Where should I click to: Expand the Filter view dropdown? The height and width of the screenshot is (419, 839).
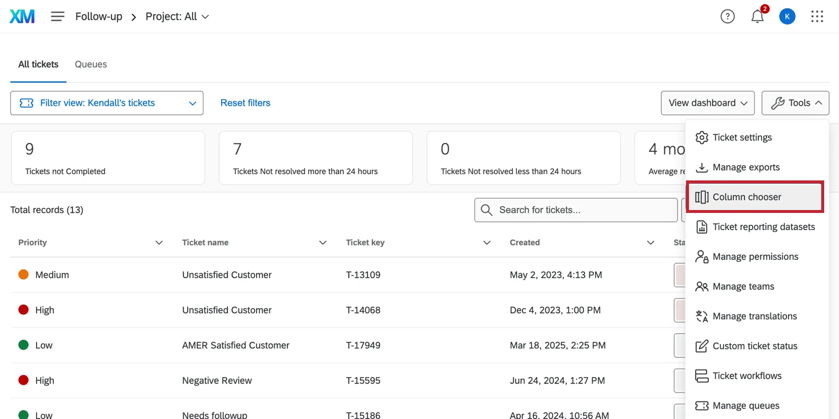click(107, 103)
